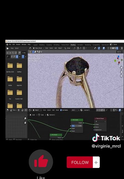Image resolution: width=124 pixels, height=179 pixels.
Task: Open the file browser View menu
Action: pos(12,48)
